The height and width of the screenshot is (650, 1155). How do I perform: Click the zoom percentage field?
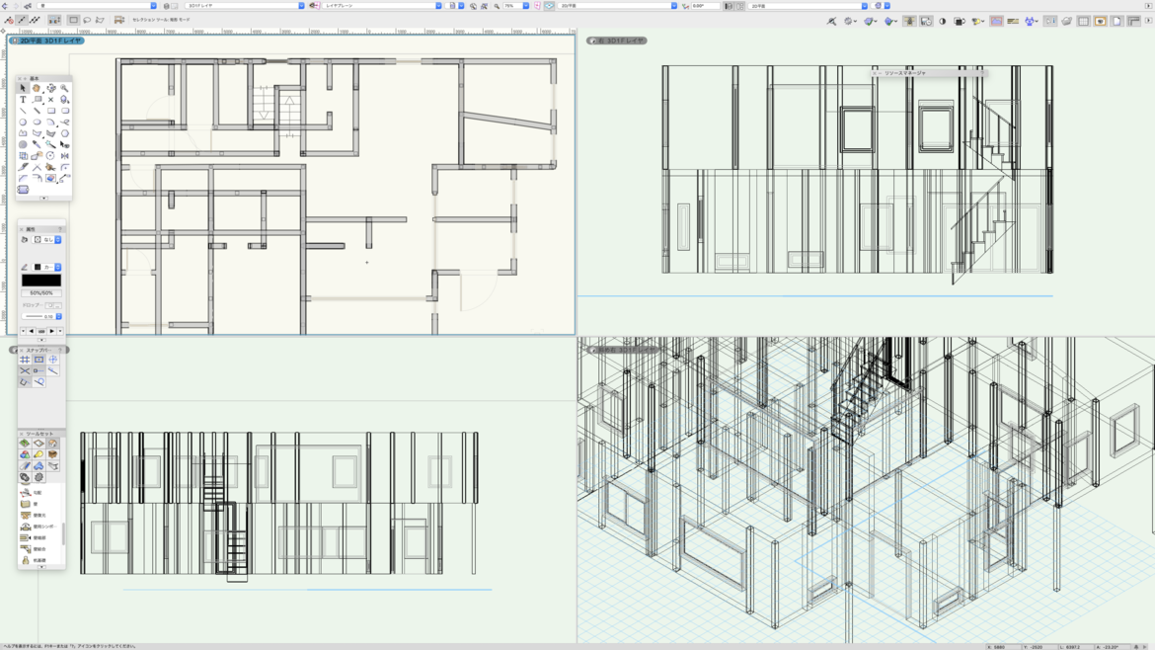(x=512, y=6)
